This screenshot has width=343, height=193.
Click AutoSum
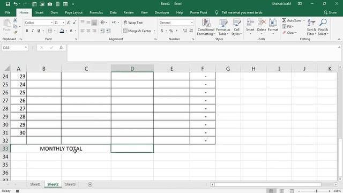(x=292, y=20)
